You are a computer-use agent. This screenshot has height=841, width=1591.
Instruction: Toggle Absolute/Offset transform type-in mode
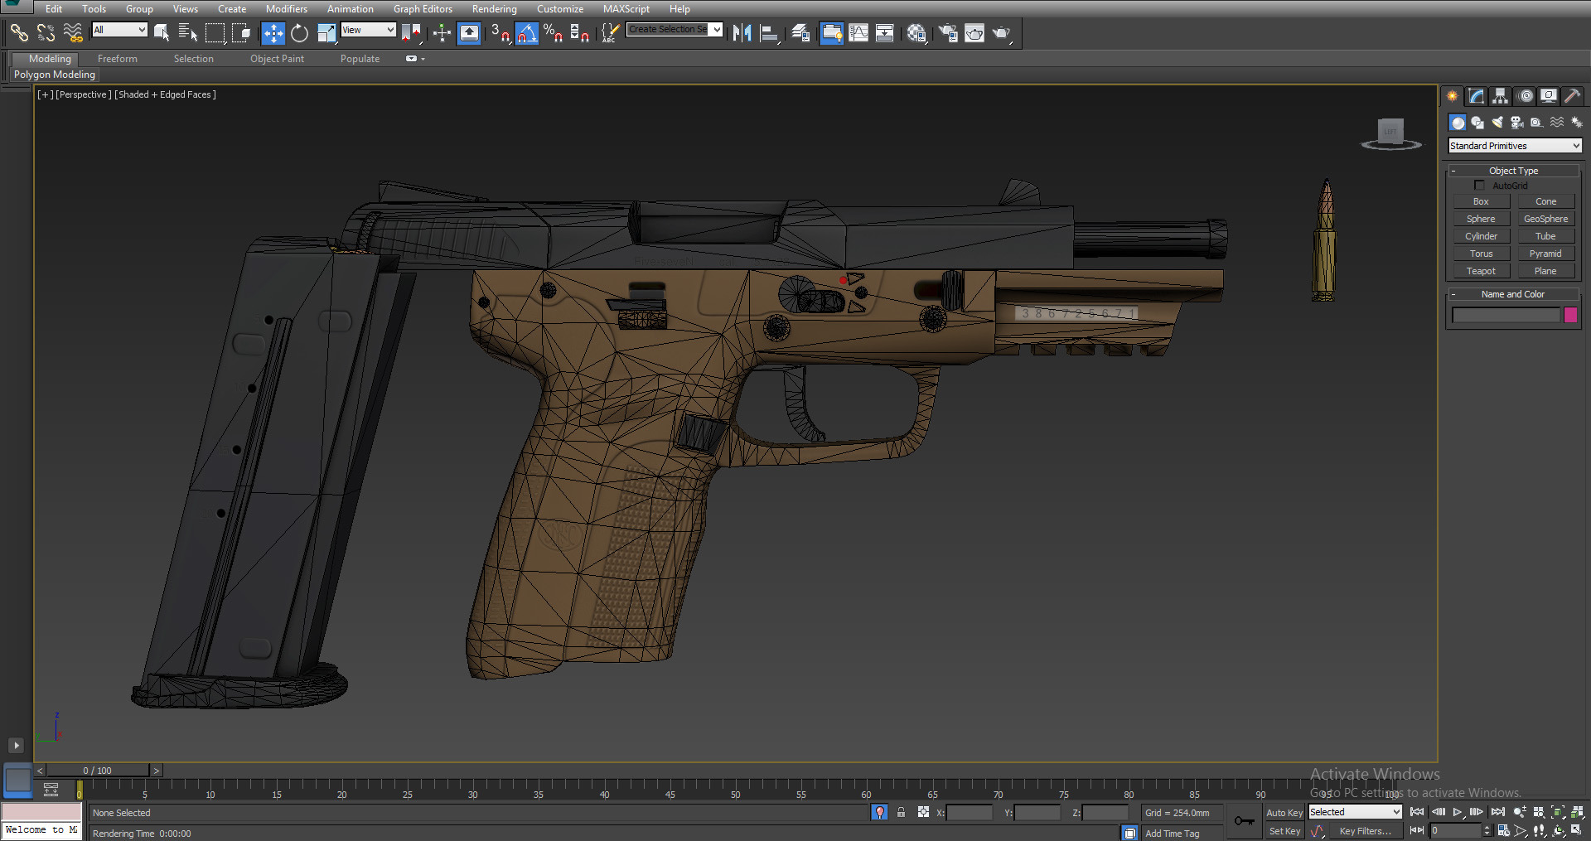[x=923, y=812]
